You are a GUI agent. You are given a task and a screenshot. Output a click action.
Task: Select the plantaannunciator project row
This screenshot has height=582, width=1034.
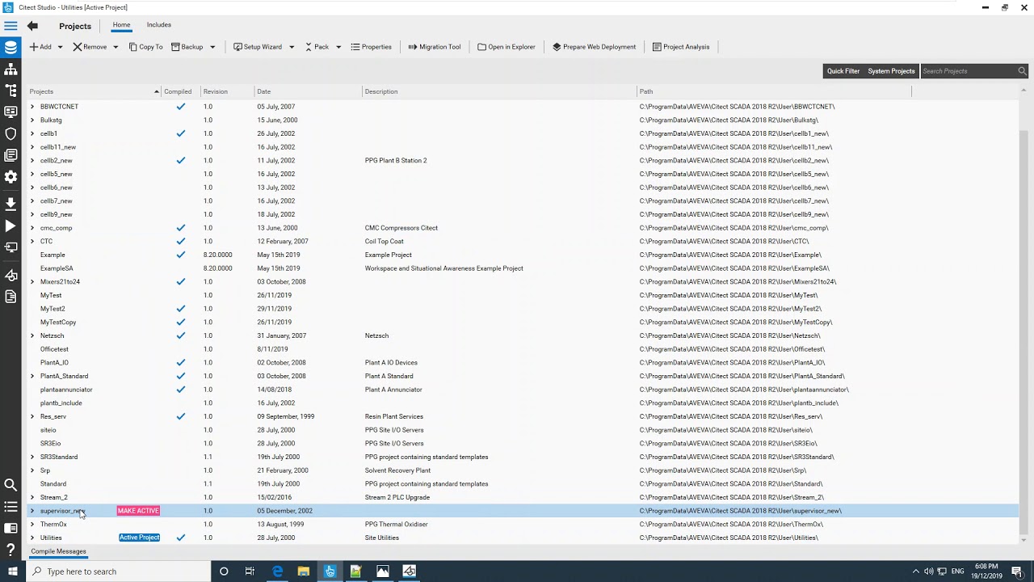click(523, 390)
